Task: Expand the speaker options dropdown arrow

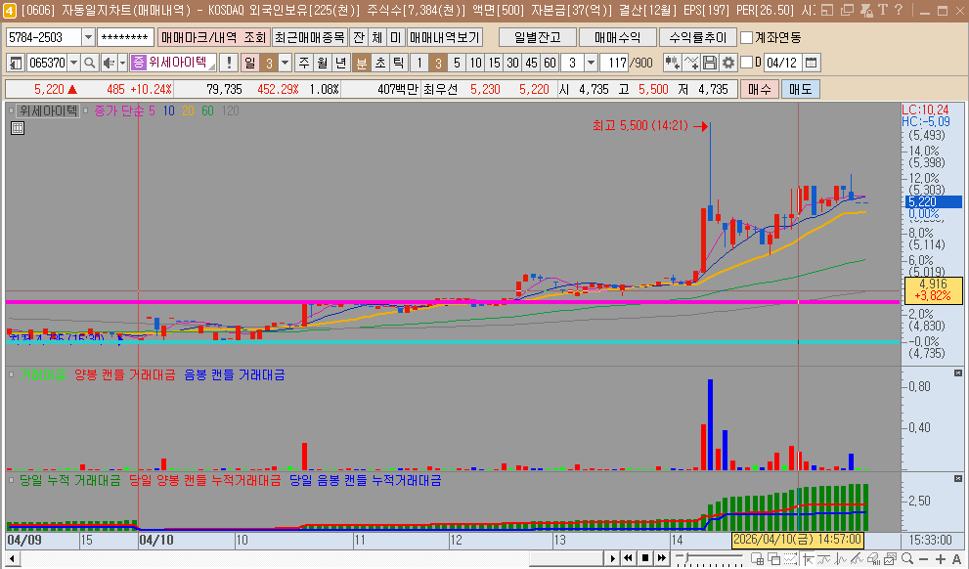Action: (122, 63)
